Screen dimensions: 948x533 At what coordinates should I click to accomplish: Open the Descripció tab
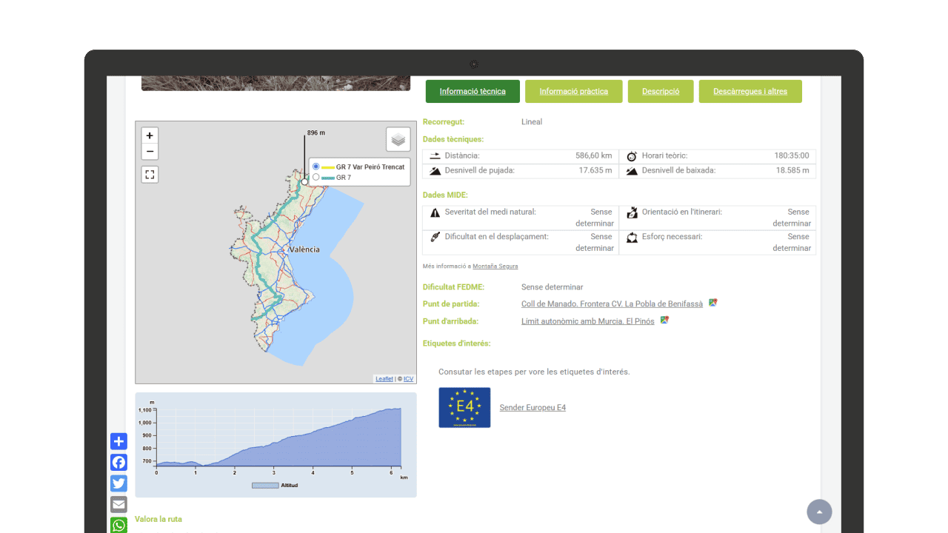click(x=660, y=92)
